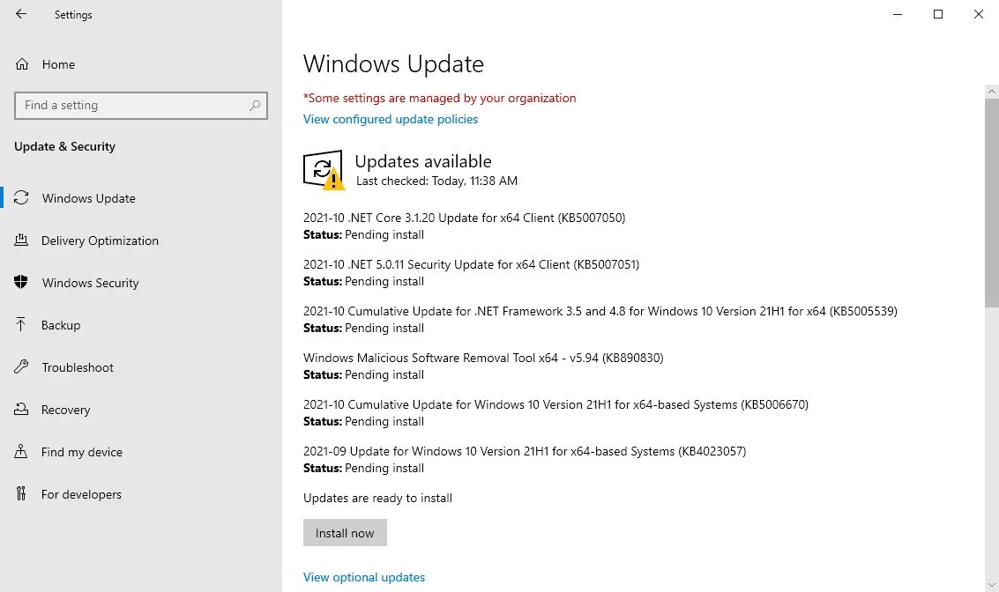Click the Recovery icon
Viewport: 999px width, 592px height.
point(21,410)
